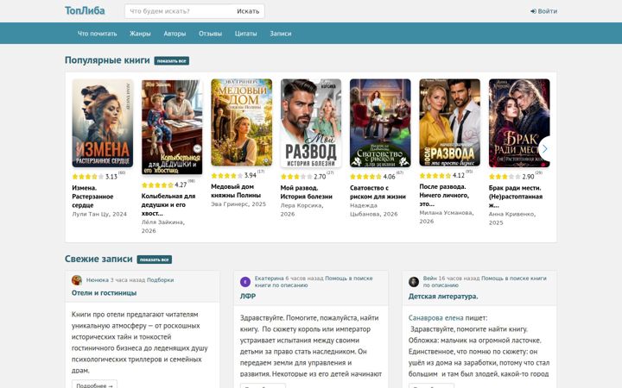Open the Войти login link
Viewport: 622px width, 388px height.
pos(544,11)
